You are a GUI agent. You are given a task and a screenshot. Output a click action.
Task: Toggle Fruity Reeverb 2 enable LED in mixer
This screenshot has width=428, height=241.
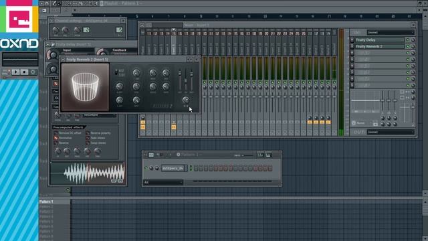click(x=408, y=47)
